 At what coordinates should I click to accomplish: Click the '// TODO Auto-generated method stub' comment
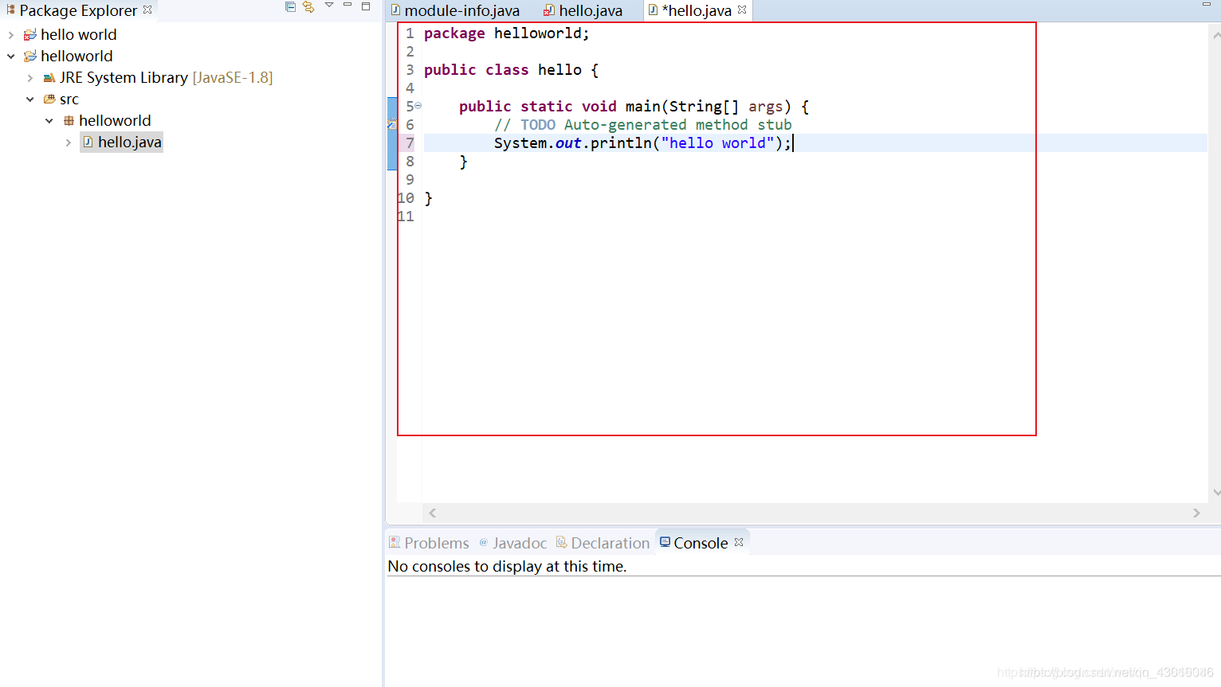[642, 125]
